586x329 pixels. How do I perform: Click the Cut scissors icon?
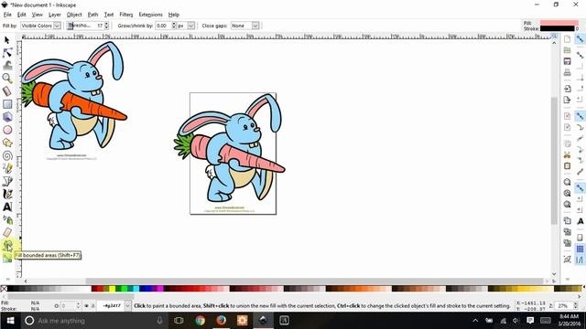(x=567, y=154)
